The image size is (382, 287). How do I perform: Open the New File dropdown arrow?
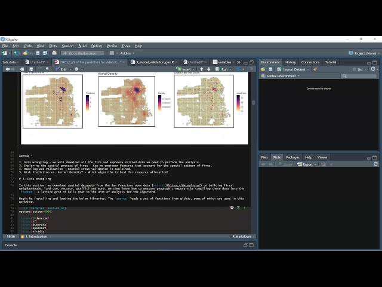(x=10, y=53)
